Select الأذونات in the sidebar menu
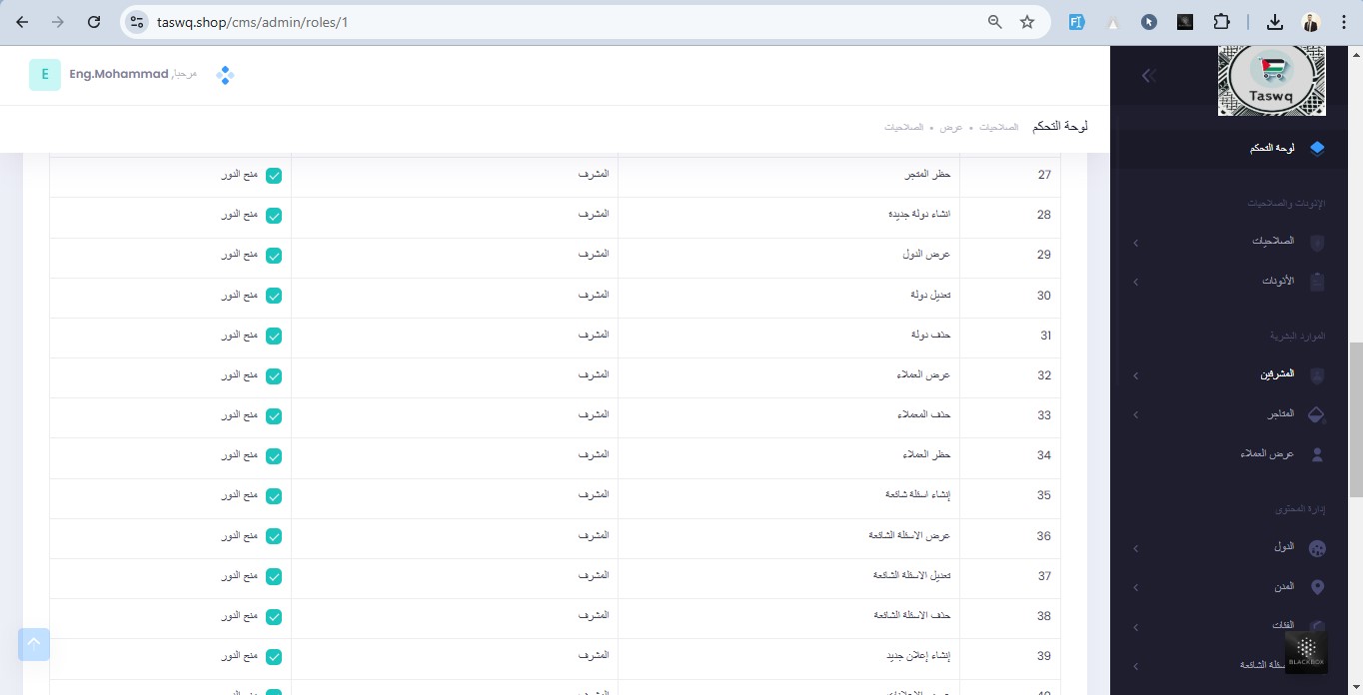 [x=1277, y=282]
